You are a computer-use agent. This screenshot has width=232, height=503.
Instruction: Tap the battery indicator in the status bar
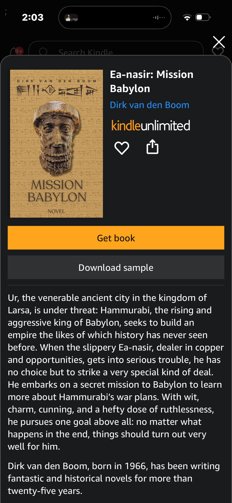203,17
